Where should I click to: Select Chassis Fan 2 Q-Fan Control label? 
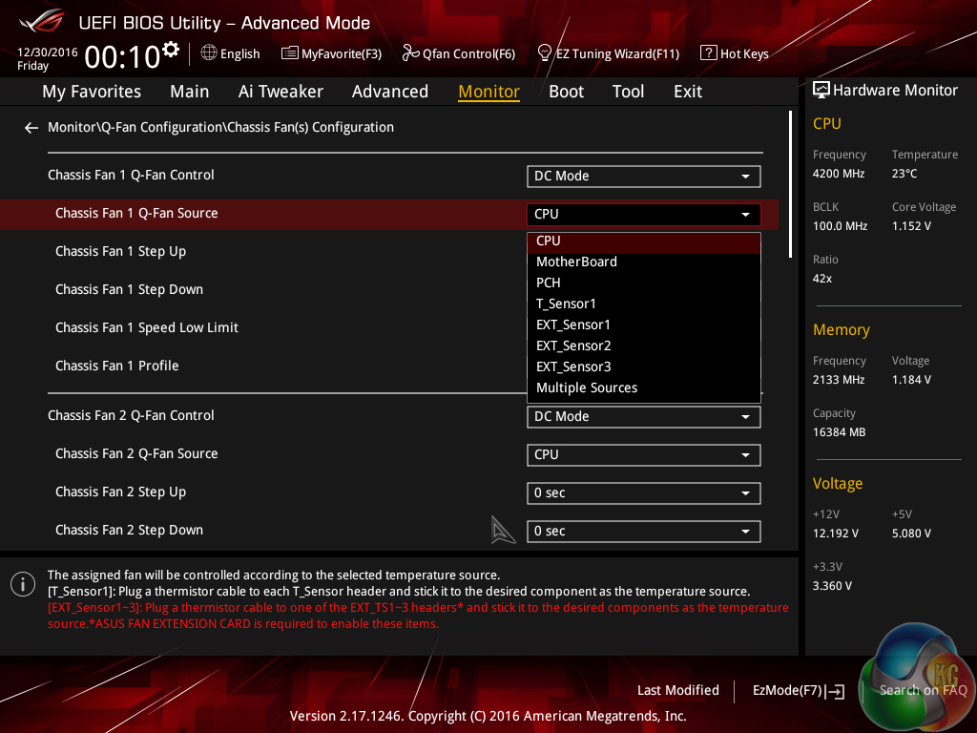(x=131, y=416)
